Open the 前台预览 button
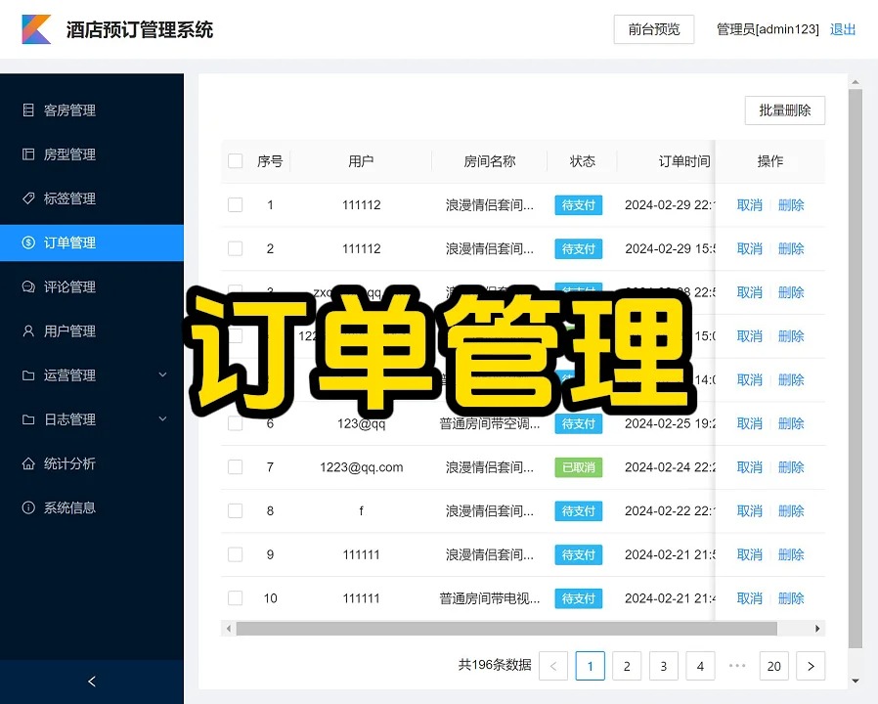The image size is (878, 704). [x=653, y=29]
